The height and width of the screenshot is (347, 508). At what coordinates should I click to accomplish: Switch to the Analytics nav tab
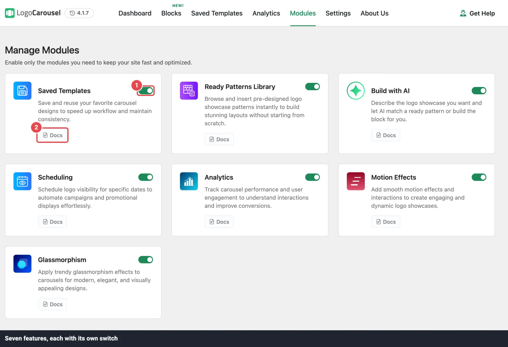[x=266, y=13]
